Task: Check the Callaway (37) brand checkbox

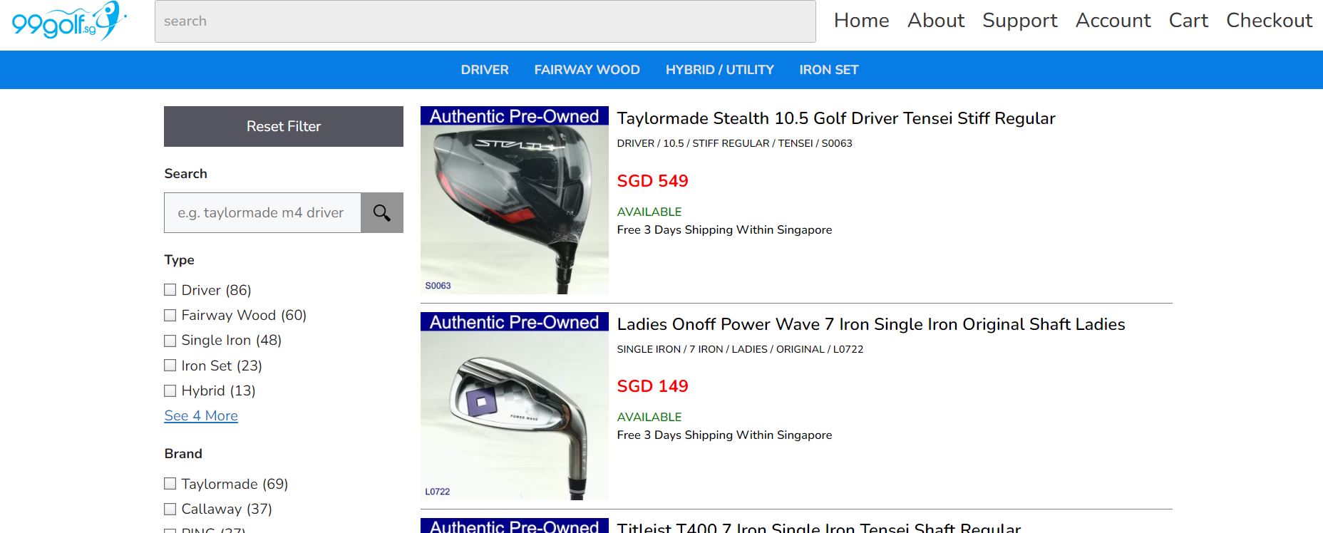Action: pos(170,509)
